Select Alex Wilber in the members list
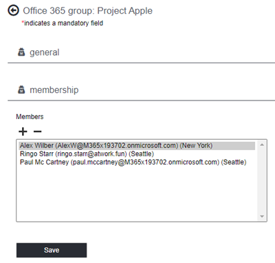 [137, 146]
